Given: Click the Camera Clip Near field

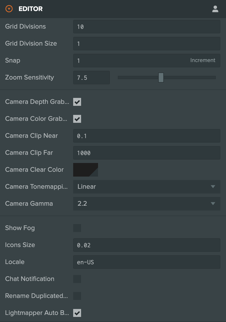Looking at the screenshot, I should pyautogui.click(x=147, y=136).
